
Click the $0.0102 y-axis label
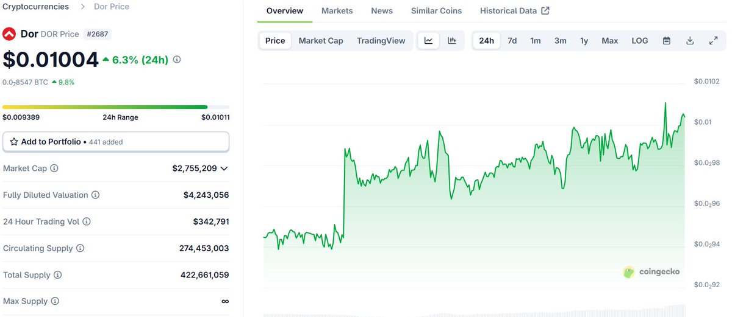coord(706,82)
